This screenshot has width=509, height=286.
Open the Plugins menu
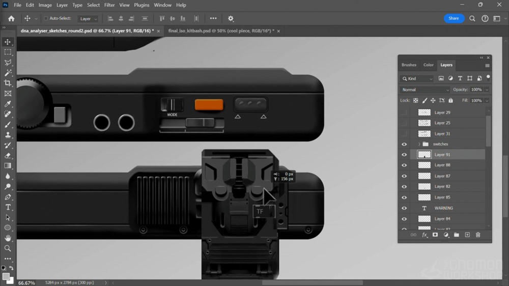click(142, 5)
